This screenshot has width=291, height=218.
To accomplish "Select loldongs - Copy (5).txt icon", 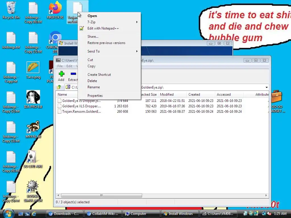I will (x=11, y=191).
